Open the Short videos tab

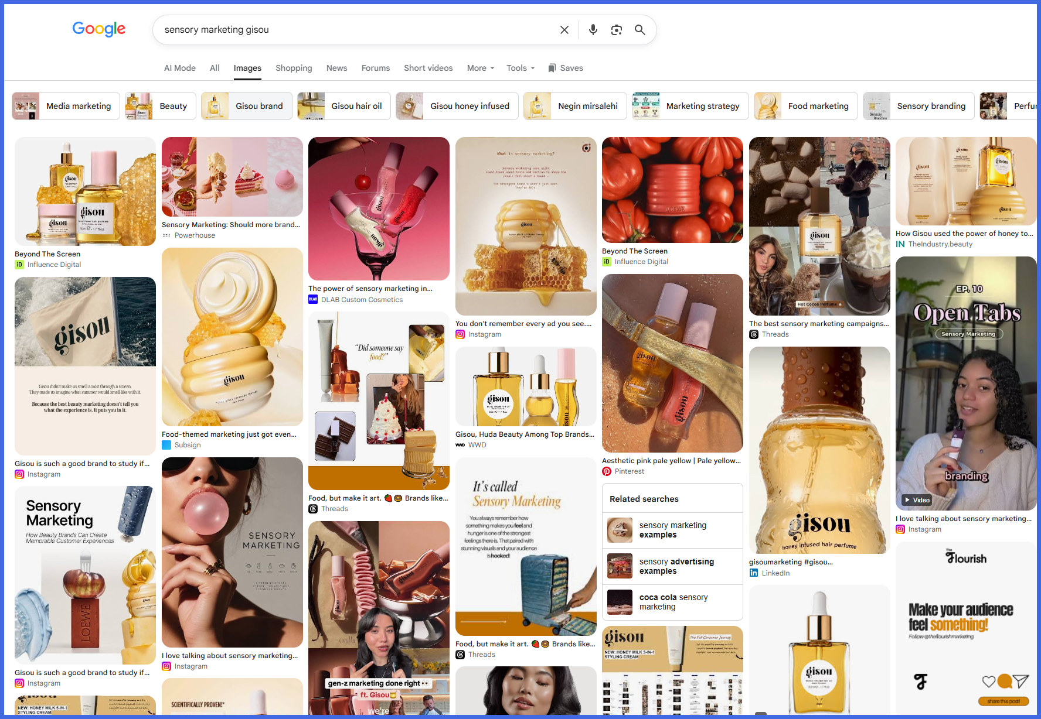428,68
